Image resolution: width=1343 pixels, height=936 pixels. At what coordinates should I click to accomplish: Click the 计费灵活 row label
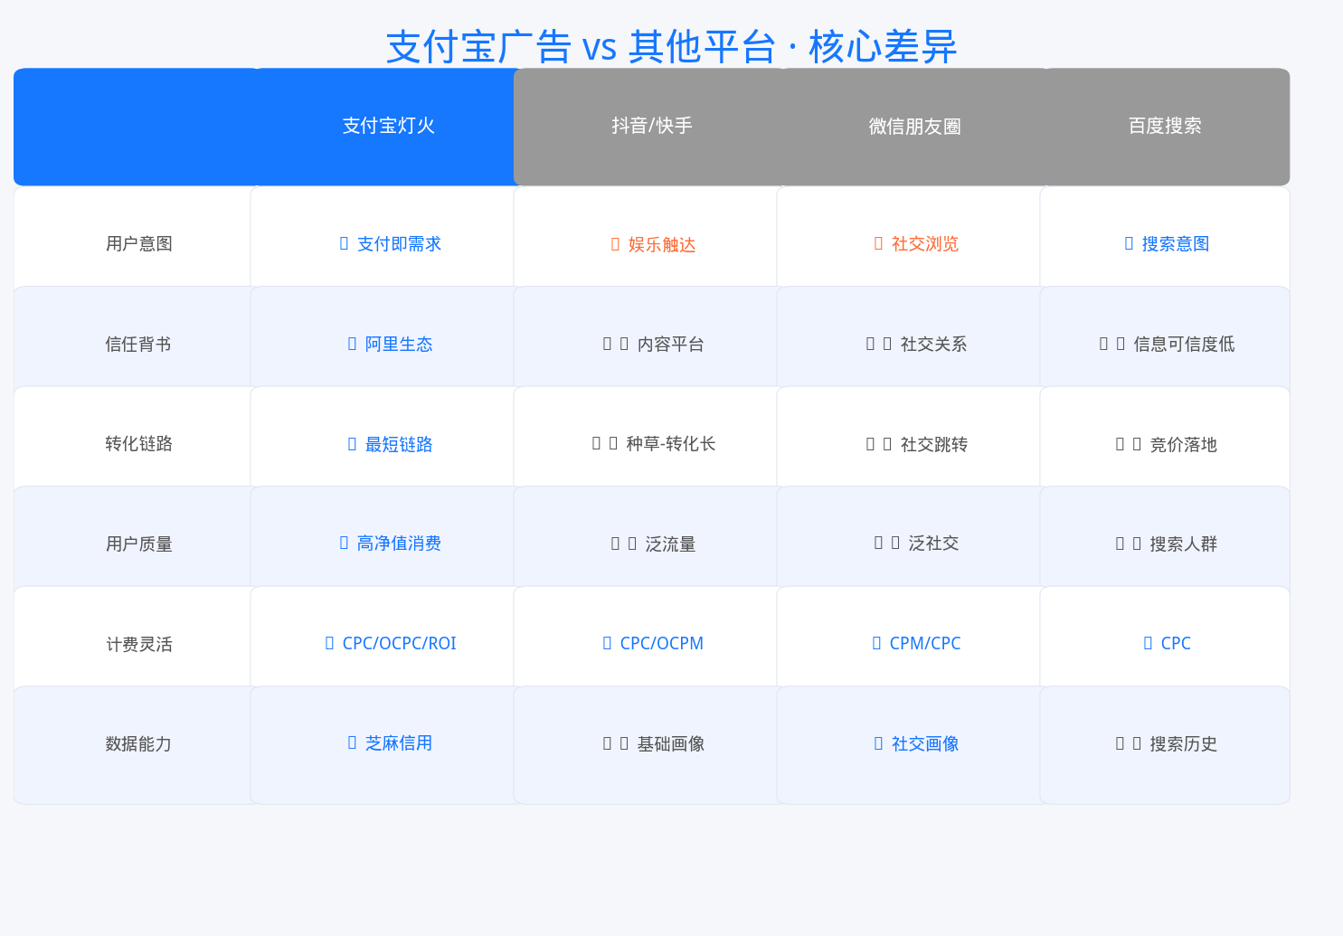139,645
